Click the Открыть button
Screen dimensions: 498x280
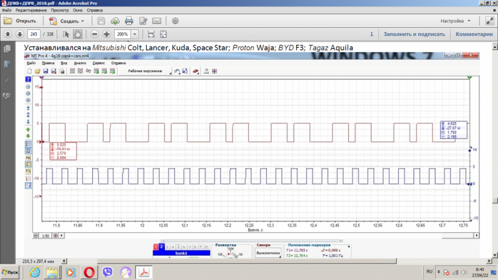click(20, 21)
